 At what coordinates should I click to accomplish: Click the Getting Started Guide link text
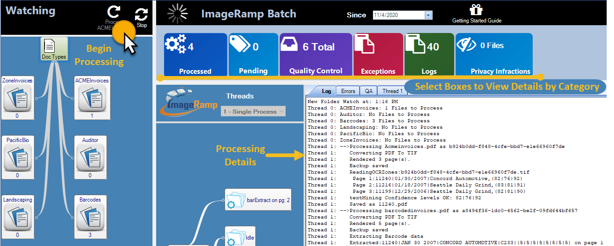(x=477, y=21)
